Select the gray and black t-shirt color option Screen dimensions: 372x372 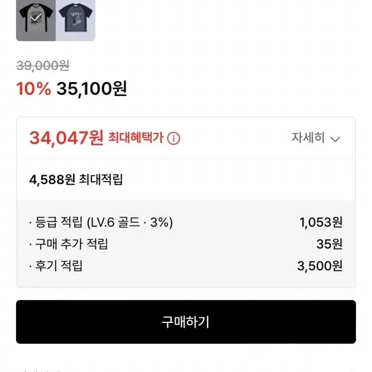[x=36, y=20]
